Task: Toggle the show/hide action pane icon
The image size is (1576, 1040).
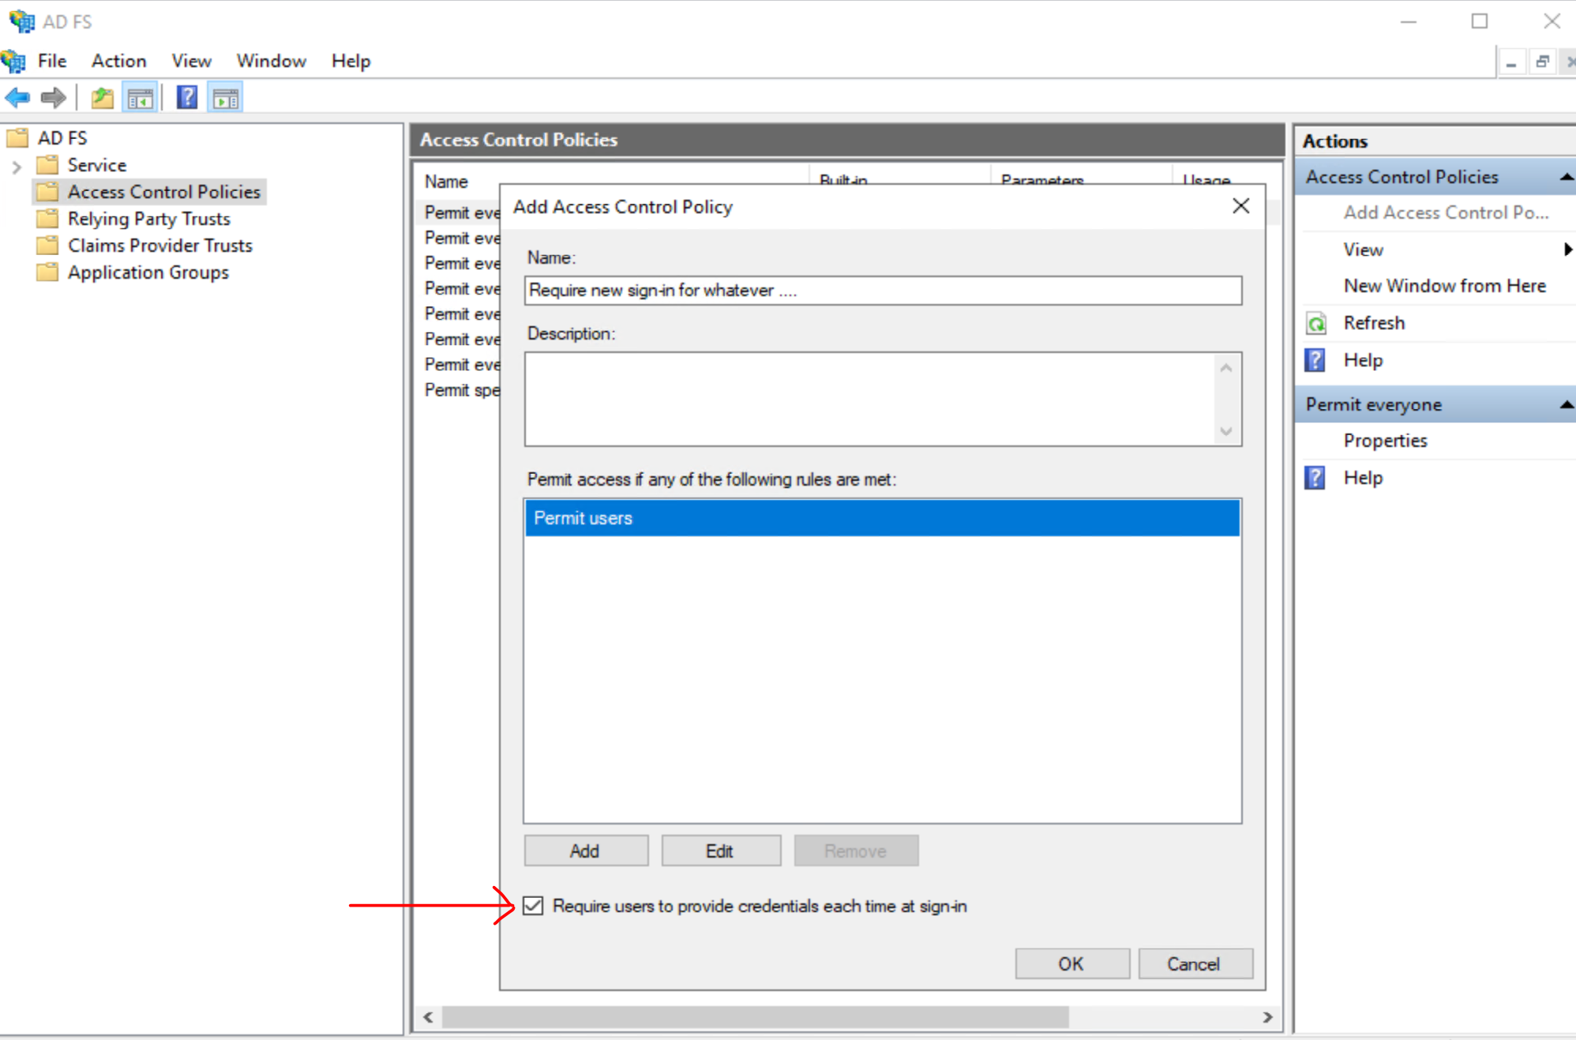Action: click(226, 98)
